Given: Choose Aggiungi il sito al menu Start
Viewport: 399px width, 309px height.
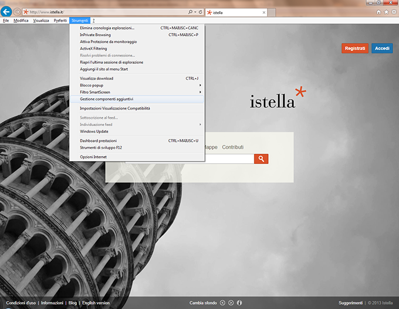Looking at the screenshot, I should click(137, 69).
